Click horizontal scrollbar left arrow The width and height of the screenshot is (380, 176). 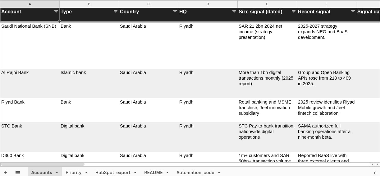(372, 164)
